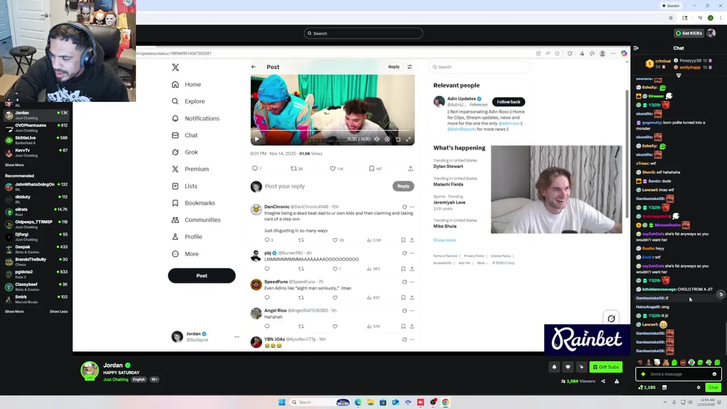Open OVOPhantuums channel in sidebar

(x=36, y=127)
